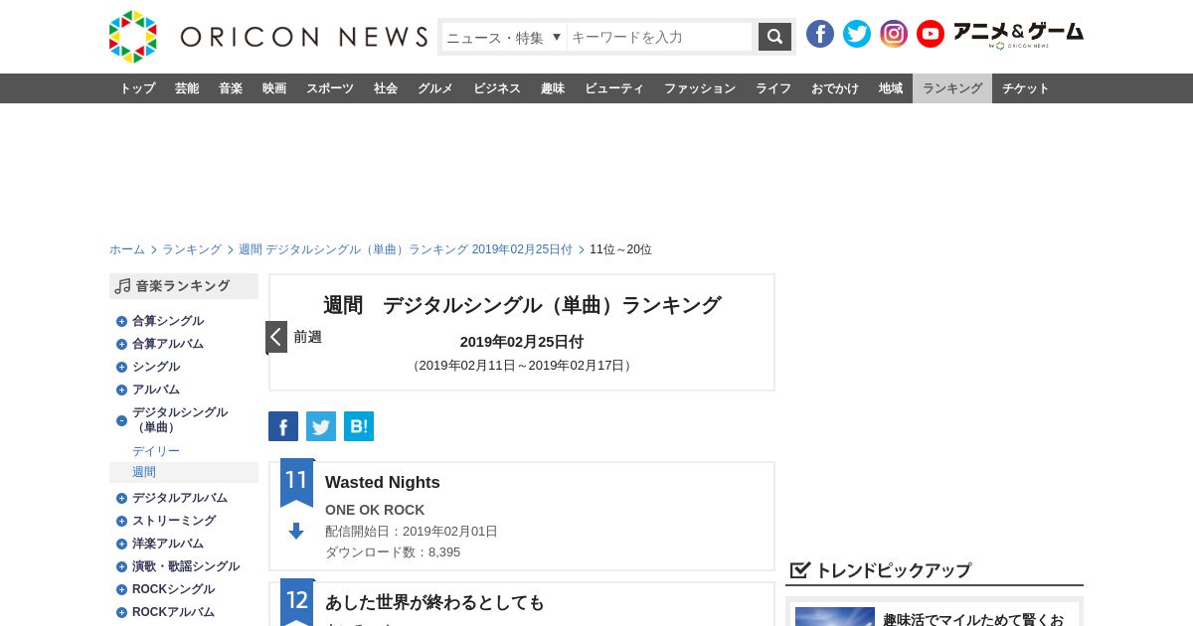Click ダウンロード数：8,395 text

point(393,551)
